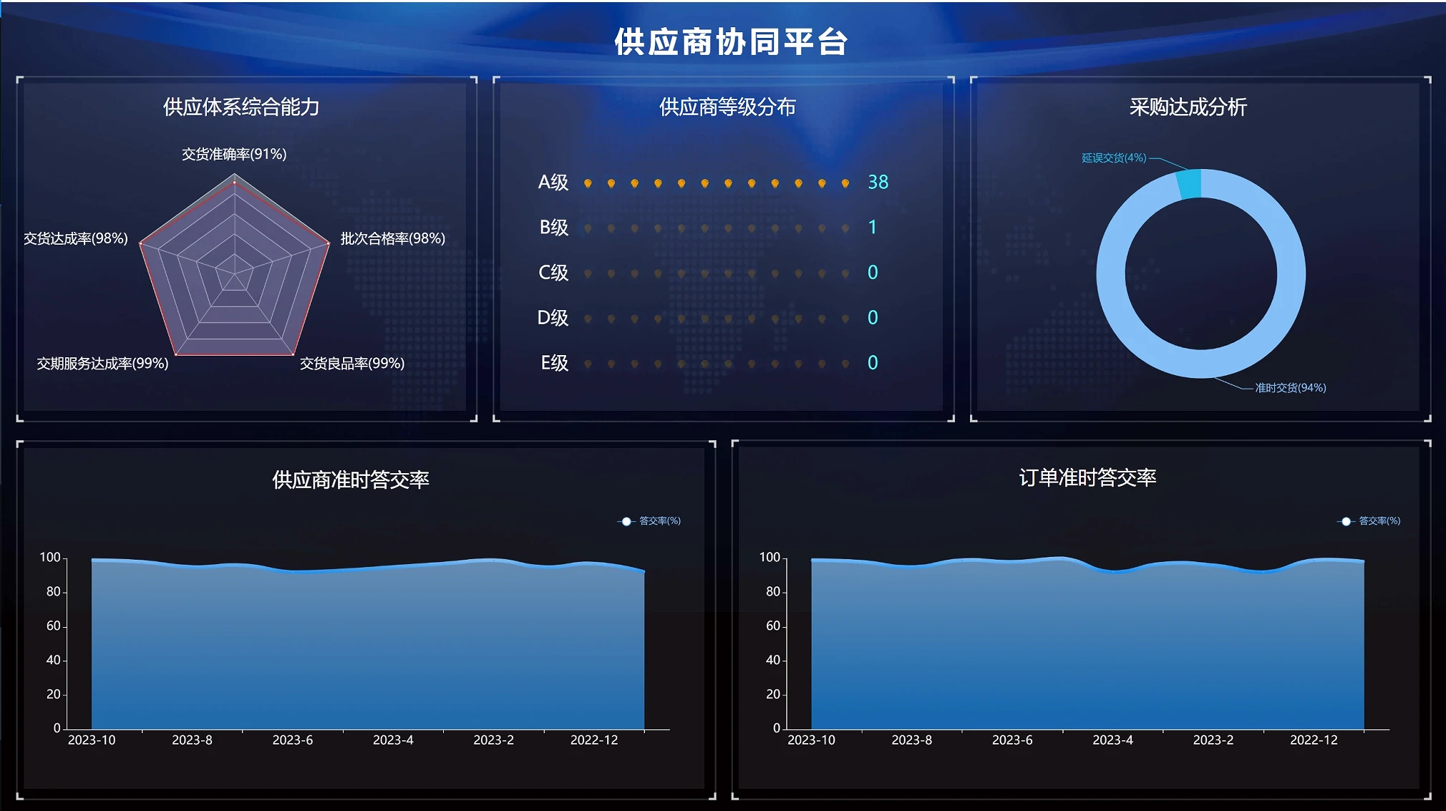Toggle 答交率(%) legend in 供应商准时答交率 chart

651,521
